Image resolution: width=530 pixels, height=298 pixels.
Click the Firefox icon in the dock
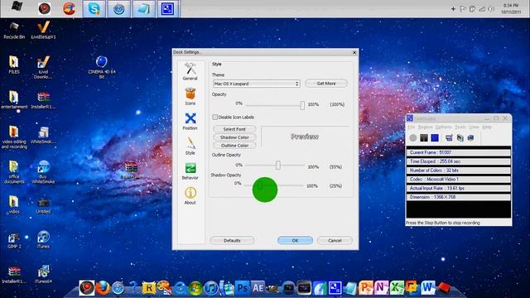(x=103, y=287)
